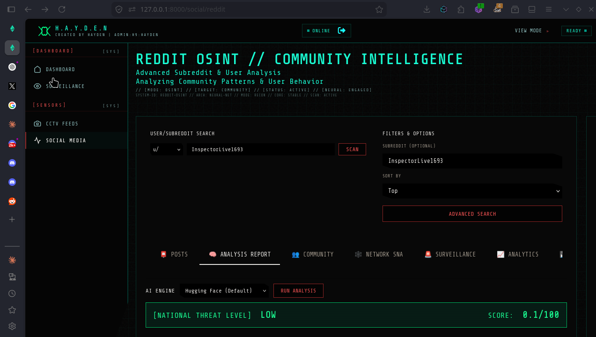Click the Subreddit (optional) input field
The image size is (596, 337).
click(472, 161)
